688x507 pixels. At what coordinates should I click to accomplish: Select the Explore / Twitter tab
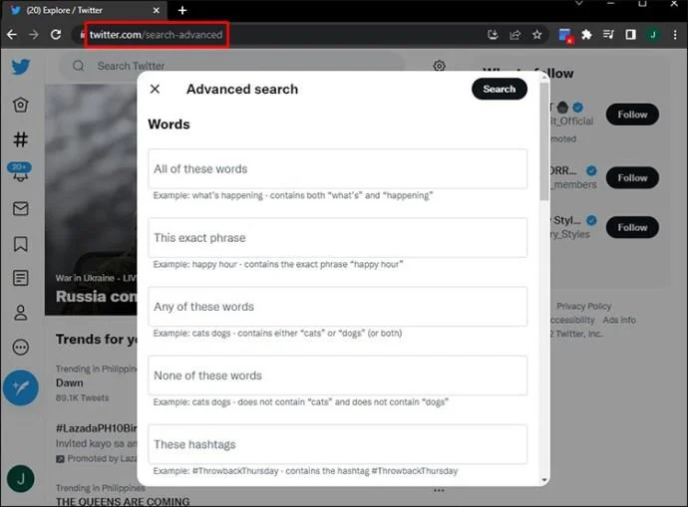tap(84, 10)
